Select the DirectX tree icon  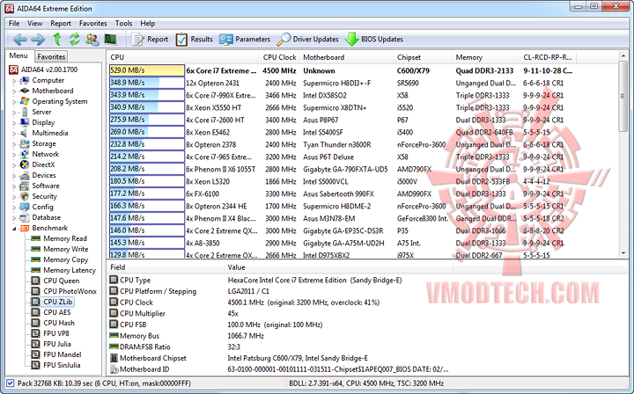tap(25, 164)
